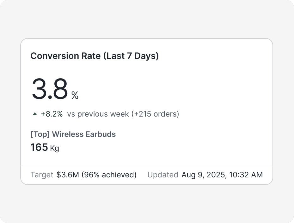The width and height of the screenshot is (294, 223).
Task: Click the bold 165 value
Action: tap(39, 147)
